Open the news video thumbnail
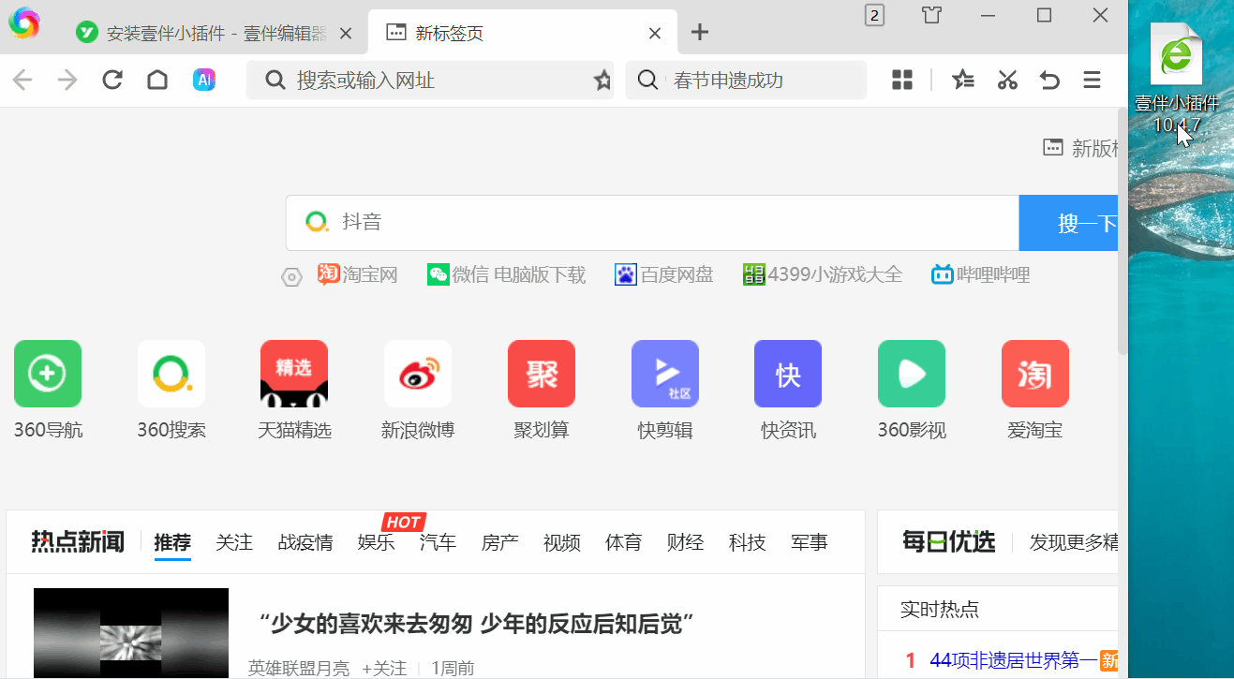The image size is (1234, 679). click(x=131, y=633)
